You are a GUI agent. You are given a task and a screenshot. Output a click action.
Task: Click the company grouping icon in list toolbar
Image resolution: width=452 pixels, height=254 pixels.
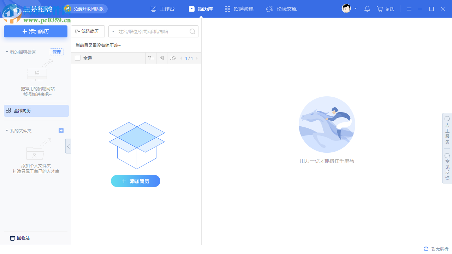(161, 58)
